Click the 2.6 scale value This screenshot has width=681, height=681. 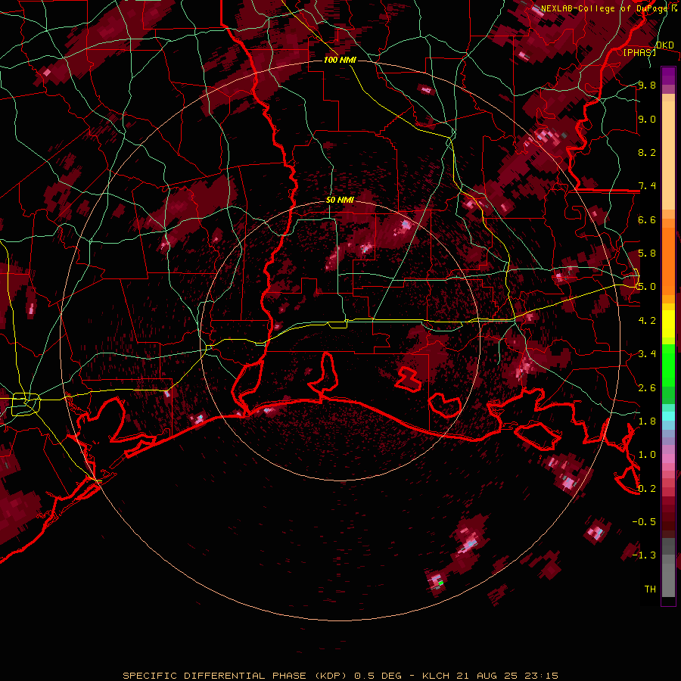coord(647,387)
